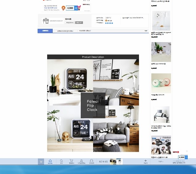The image size is (196, 174).
Task: Select the active blue product detail tab
Action: pos(45,31)
